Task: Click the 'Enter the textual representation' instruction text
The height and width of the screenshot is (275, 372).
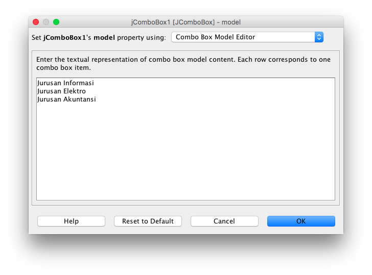Action: click(x=183, y=63)
